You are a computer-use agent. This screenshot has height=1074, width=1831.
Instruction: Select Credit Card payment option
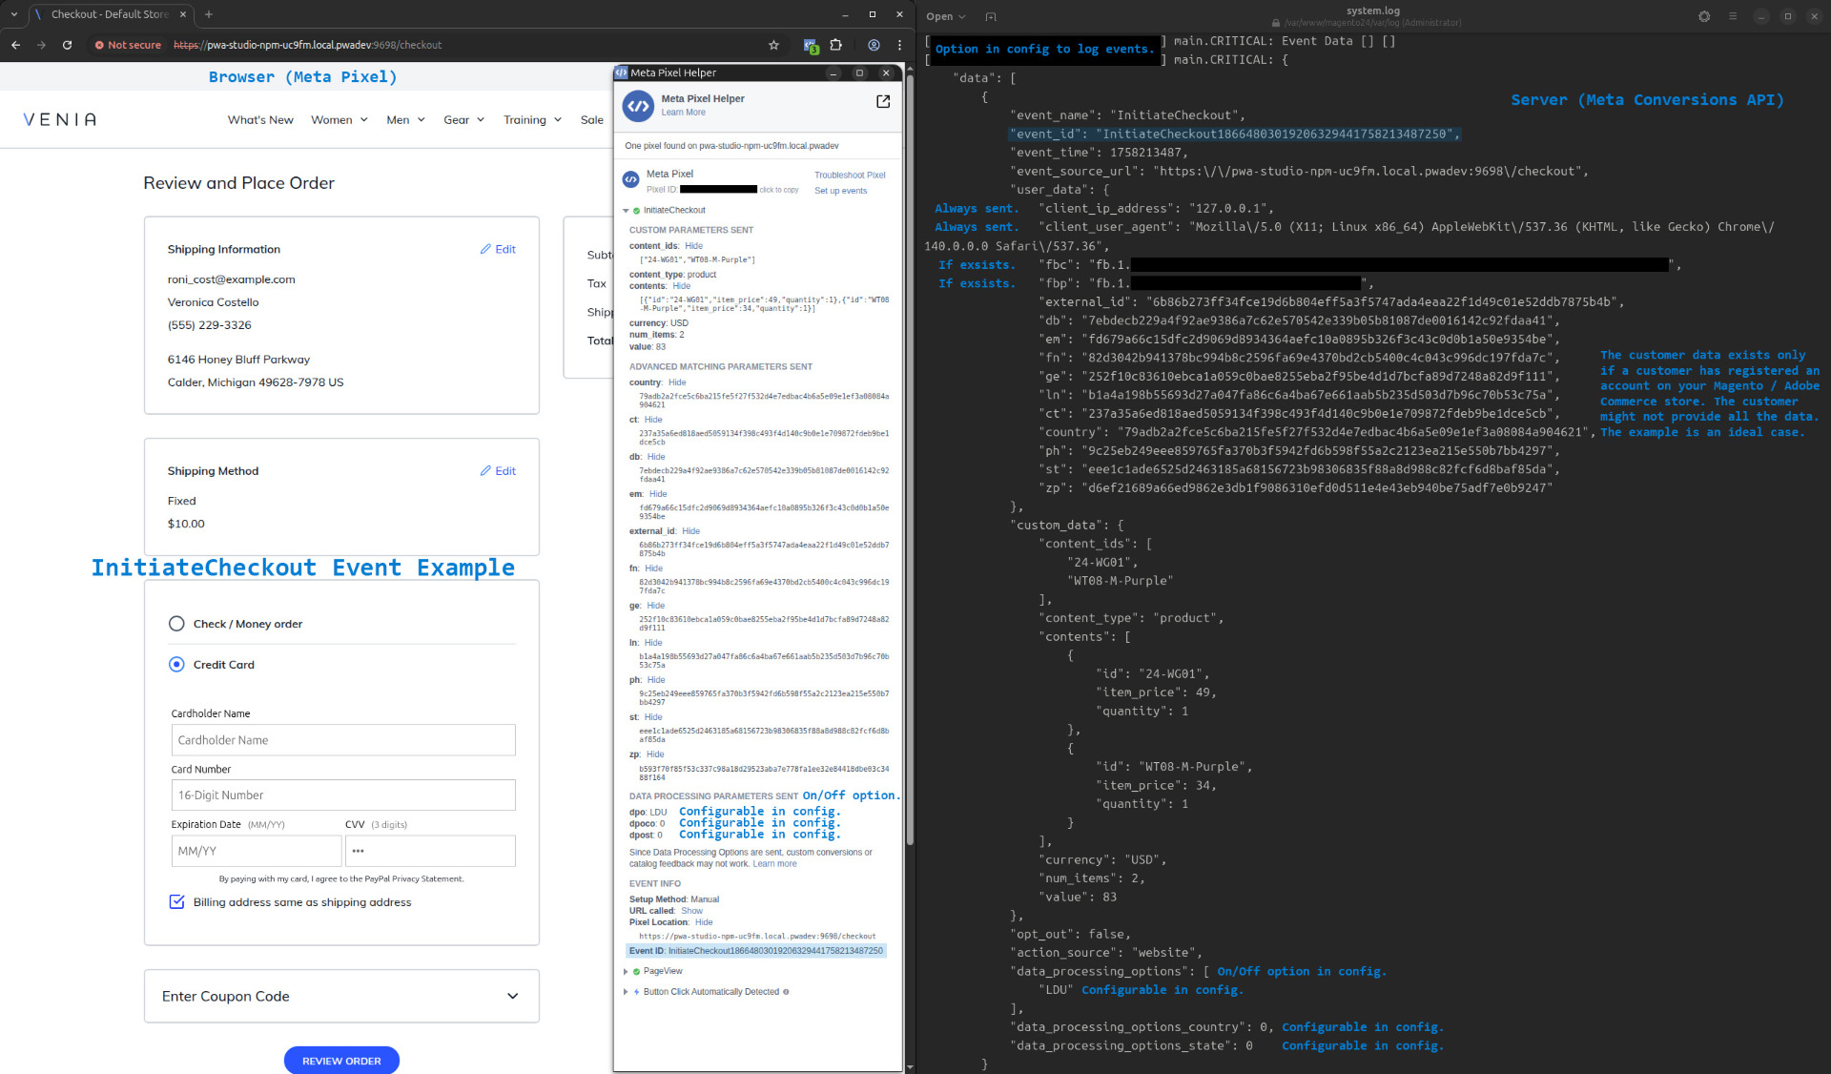[176, 665]
